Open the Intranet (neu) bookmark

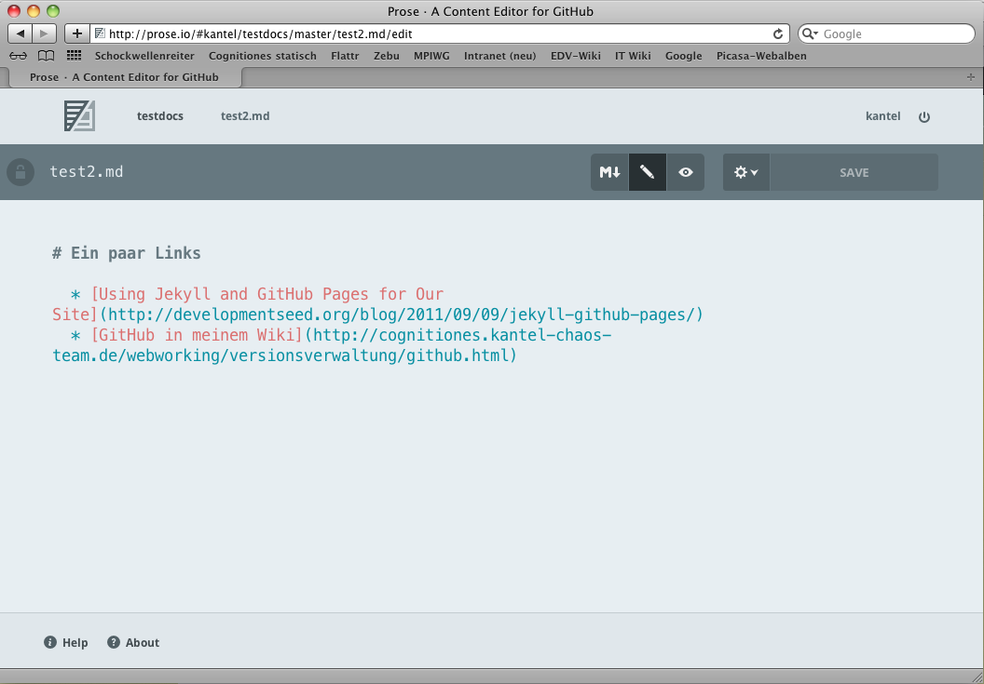click(500, 56)
